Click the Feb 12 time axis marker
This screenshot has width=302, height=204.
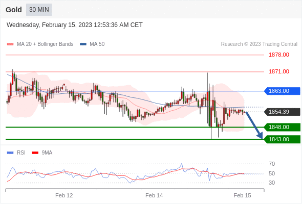64,195
